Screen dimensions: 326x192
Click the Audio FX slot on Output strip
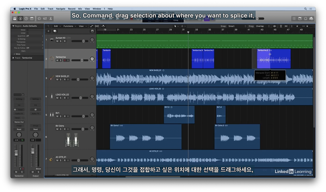click(35, 114)
